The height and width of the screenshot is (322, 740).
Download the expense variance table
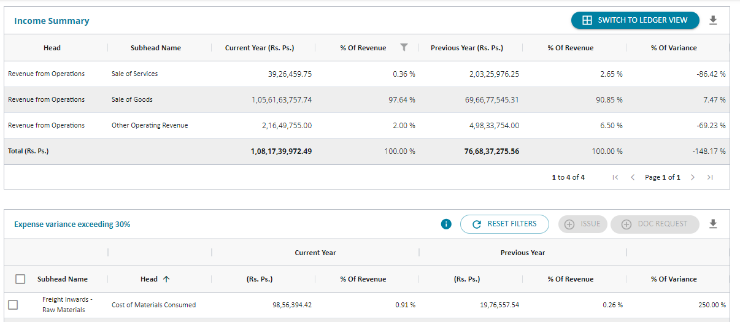pyautogui.click(x=712, y=224)
